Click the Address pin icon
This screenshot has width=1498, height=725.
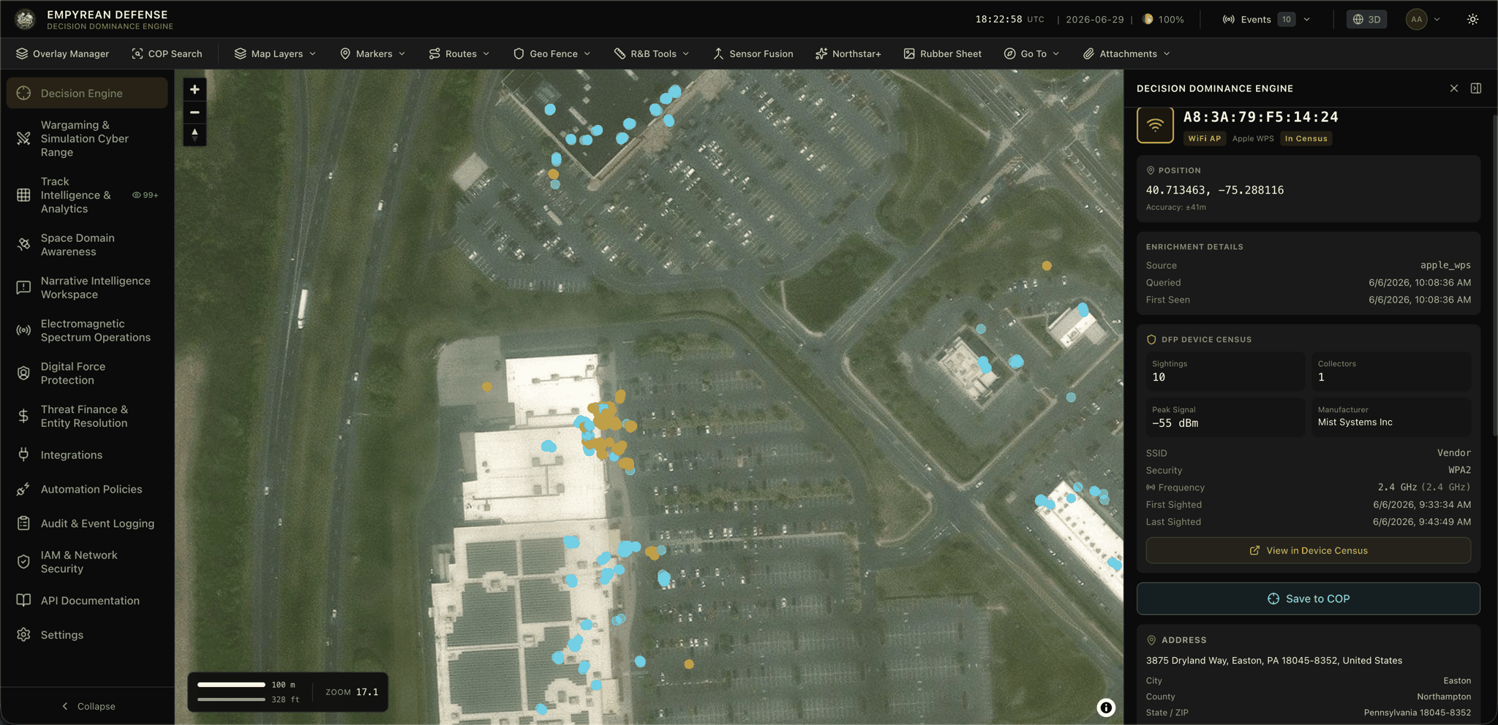click(1151, 639)
